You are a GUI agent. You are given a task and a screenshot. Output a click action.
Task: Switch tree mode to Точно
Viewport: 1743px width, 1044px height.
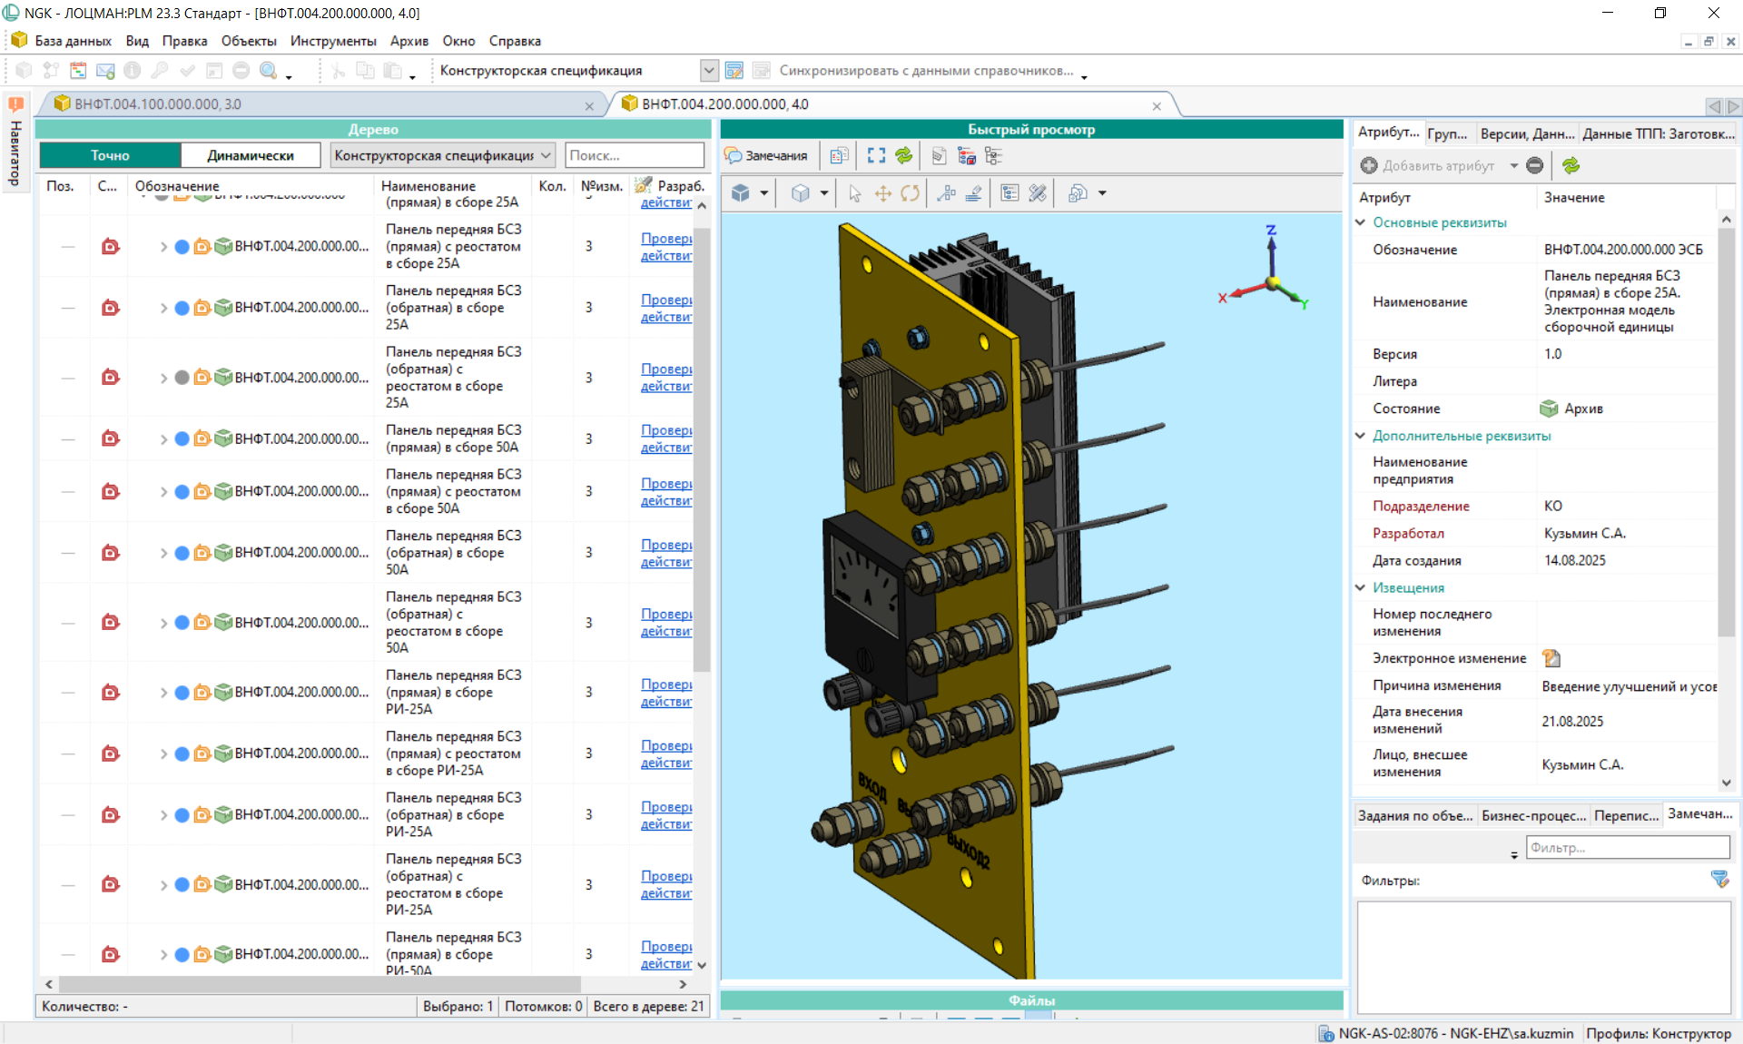110,155
